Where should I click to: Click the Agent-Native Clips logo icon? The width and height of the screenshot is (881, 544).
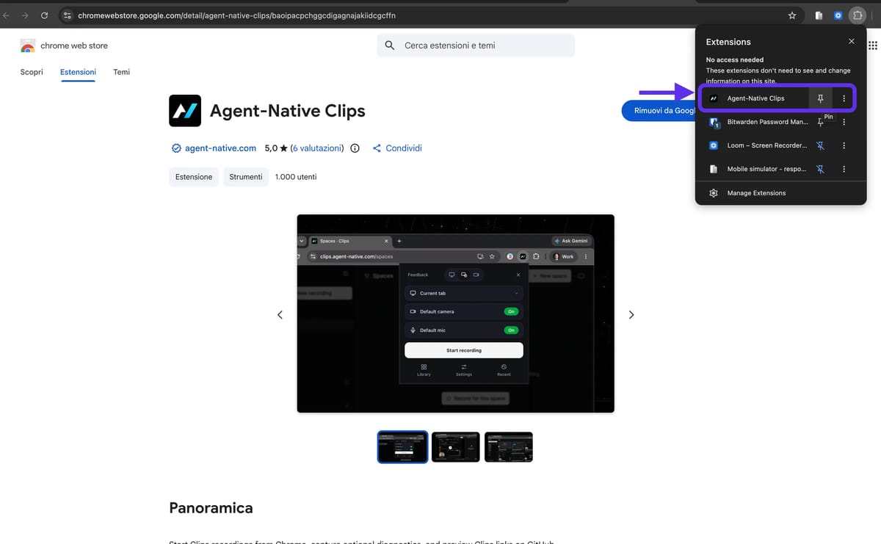click(185, 111)
